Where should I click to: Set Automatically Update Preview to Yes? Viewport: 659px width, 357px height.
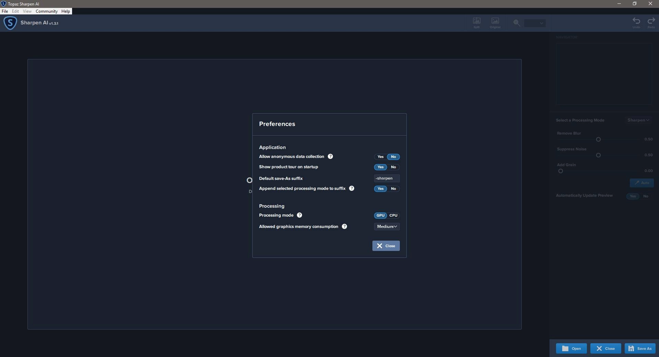pos(633,196)
